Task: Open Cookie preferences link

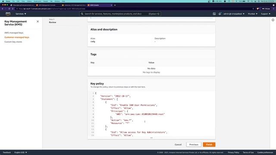Action: pyautogui.click(x=265, y=152)
